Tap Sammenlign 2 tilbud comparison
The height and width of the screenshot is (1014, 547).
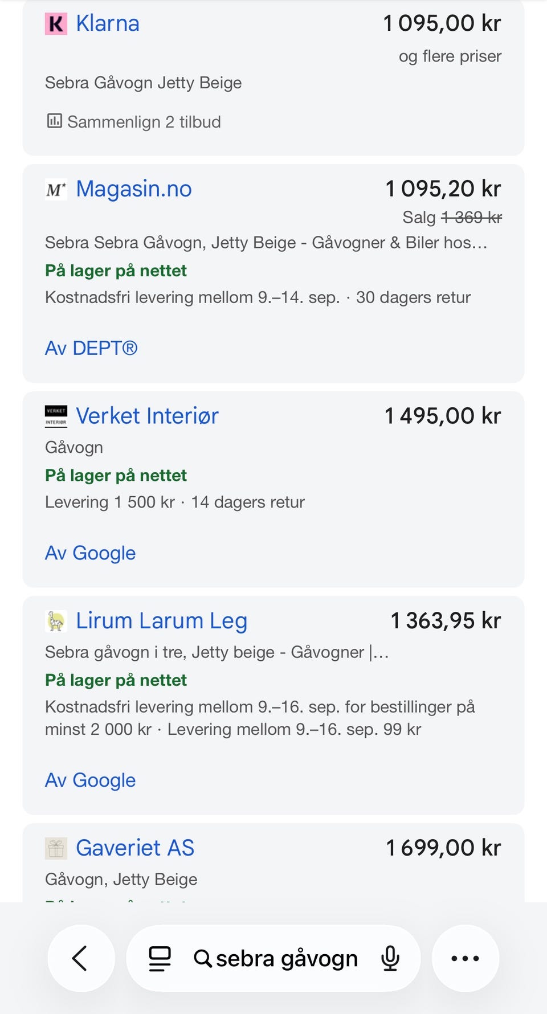(x=133, y=122)
